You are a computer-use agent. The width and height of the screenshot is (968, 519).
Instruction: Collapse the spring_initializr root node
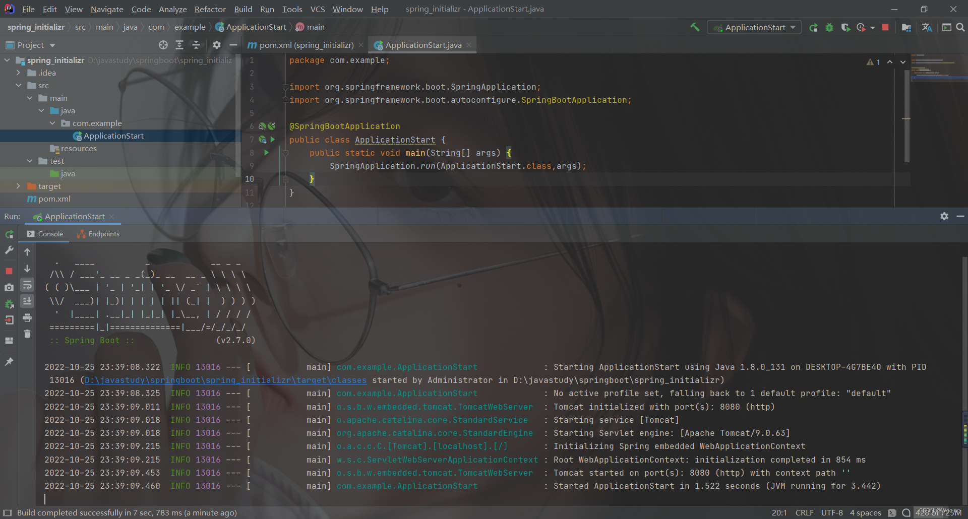tap(7, 60)
